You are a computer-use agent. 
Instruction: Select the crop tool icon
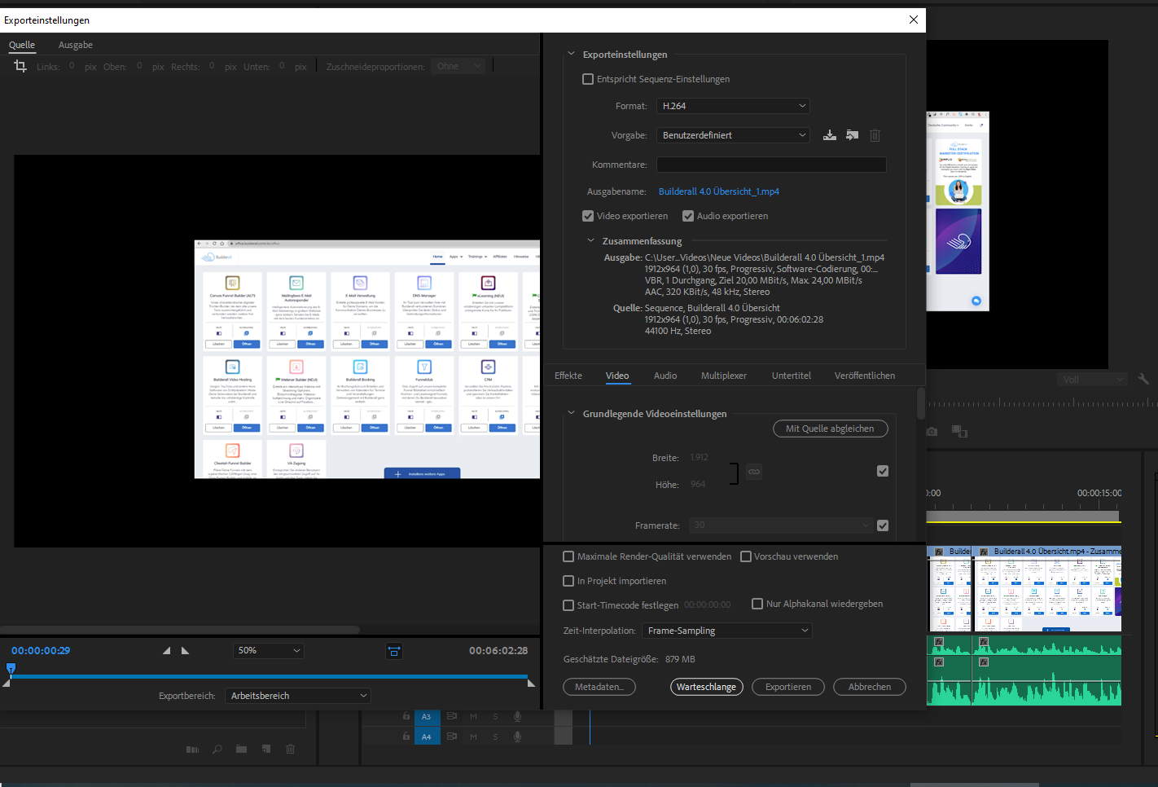[20, 66]
